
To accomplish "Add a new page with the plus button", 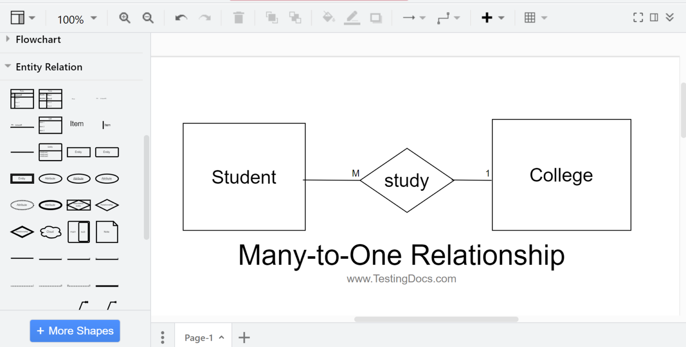I will tap(244, 337).
